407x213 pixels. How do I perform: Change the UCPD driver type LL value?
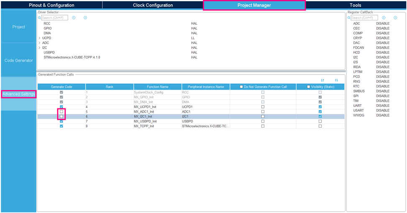coord(193,38)
